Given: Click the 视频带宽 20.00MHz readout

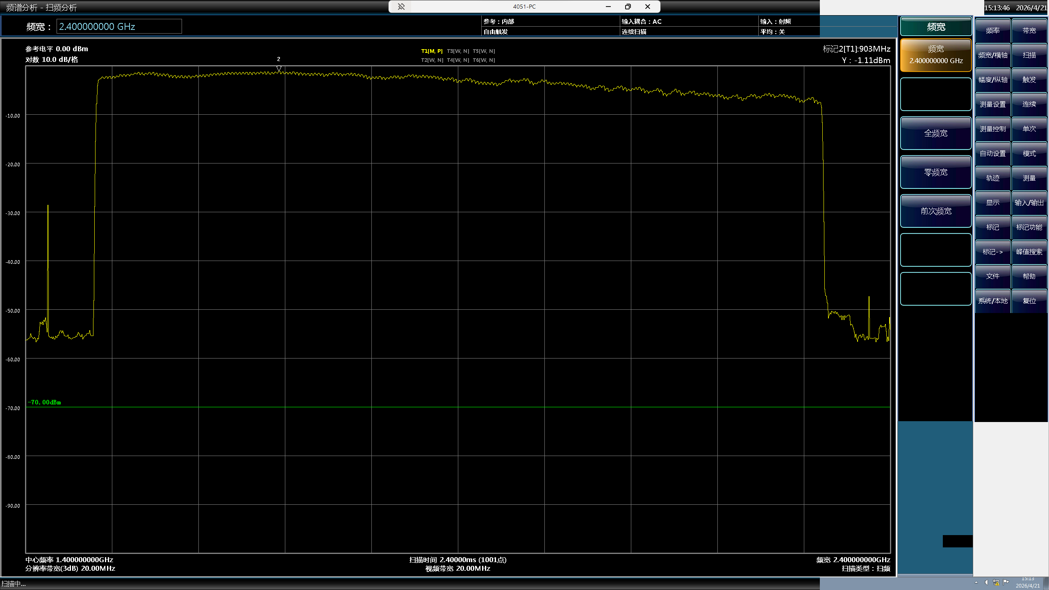Looking at the screenshot, I should (x=458, y=568).
